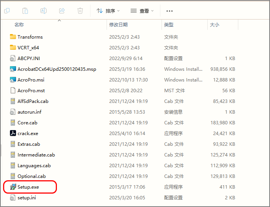270x207 pixels.
Task: Click the 2025/3/20 16:05 date cell
Action: coord(127,198)
